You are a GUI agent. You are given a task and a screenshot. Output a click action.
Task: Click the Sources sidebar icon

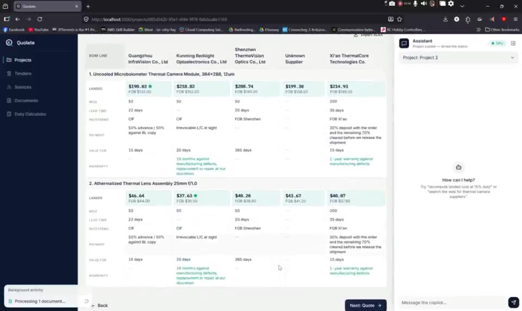tap(9, 87)
